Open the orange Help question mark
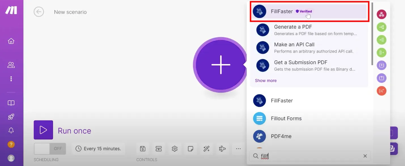This screenshot has height=166, width=405. [11, 144]
